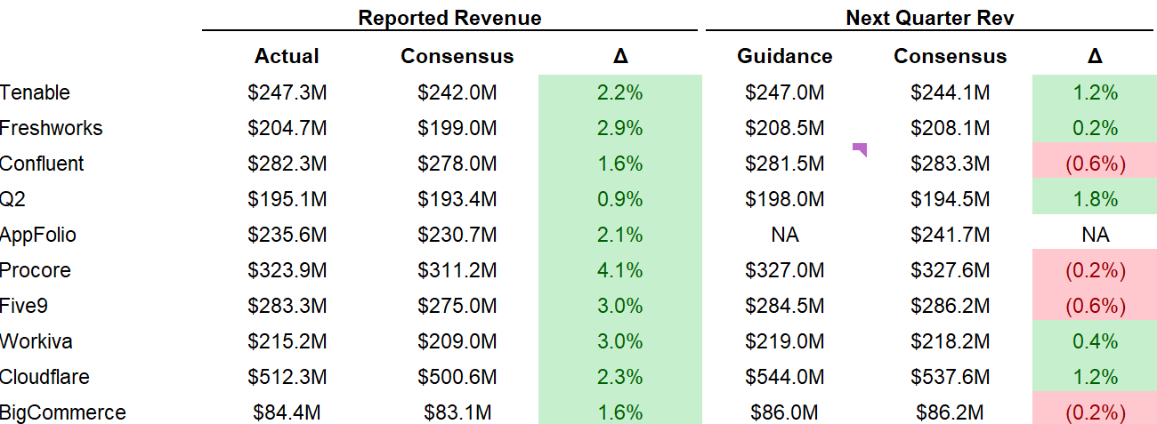Select Freshworks consensus $199.0M
The image size is (1157, 424).
pyautogui.click(x=457, y=128)
